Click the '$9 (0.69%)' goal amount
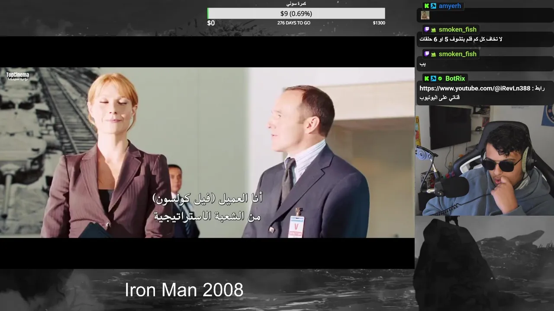 (296, 13)
